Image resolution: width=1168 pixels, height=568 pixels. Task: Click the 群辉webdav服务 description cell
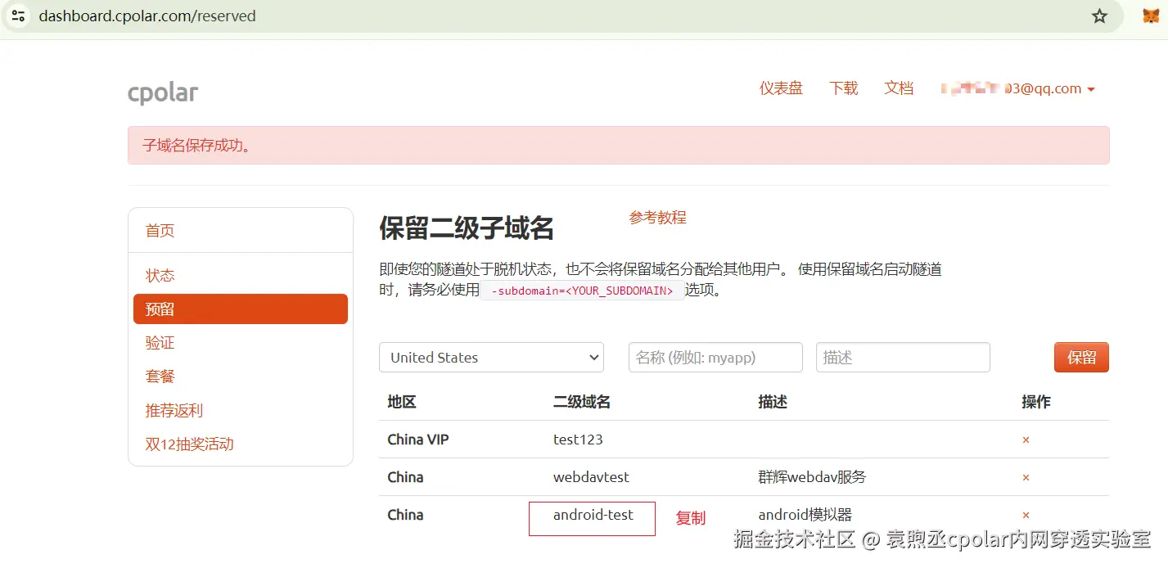(812, 477)
